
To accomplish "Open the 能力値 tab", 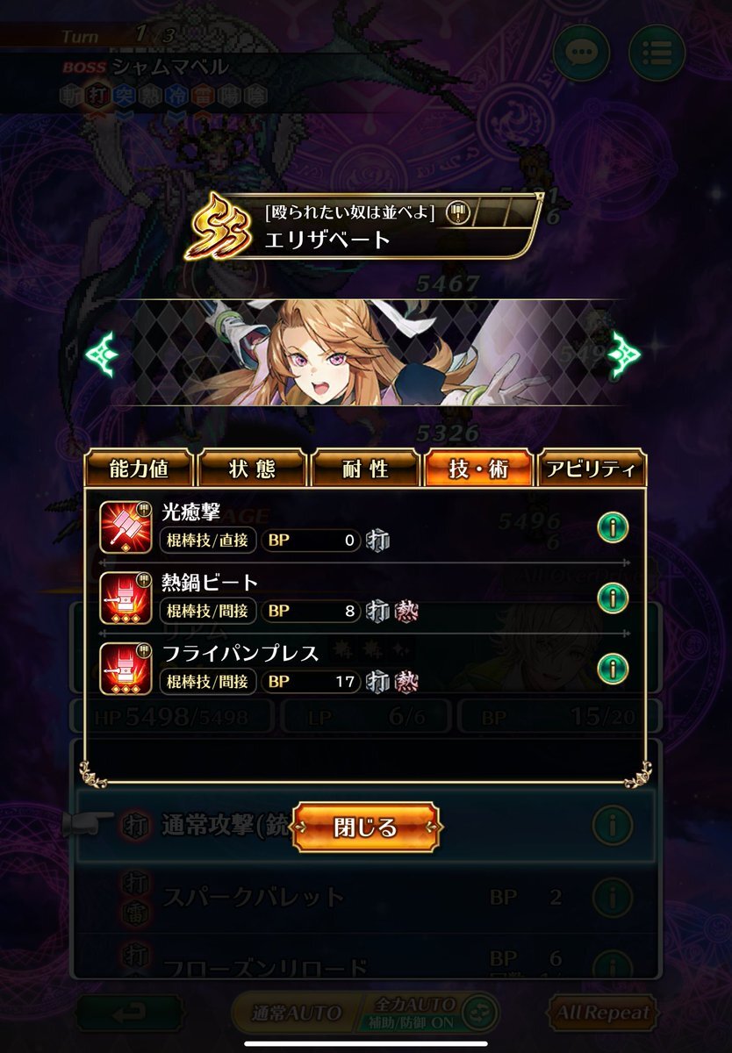I will pos(139,469).
